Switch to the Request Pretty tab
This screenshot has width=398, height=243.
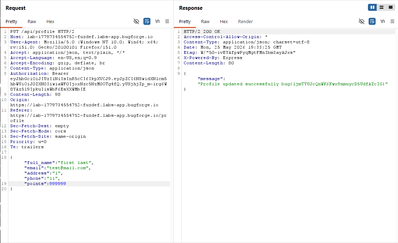[x=12, y=22]
